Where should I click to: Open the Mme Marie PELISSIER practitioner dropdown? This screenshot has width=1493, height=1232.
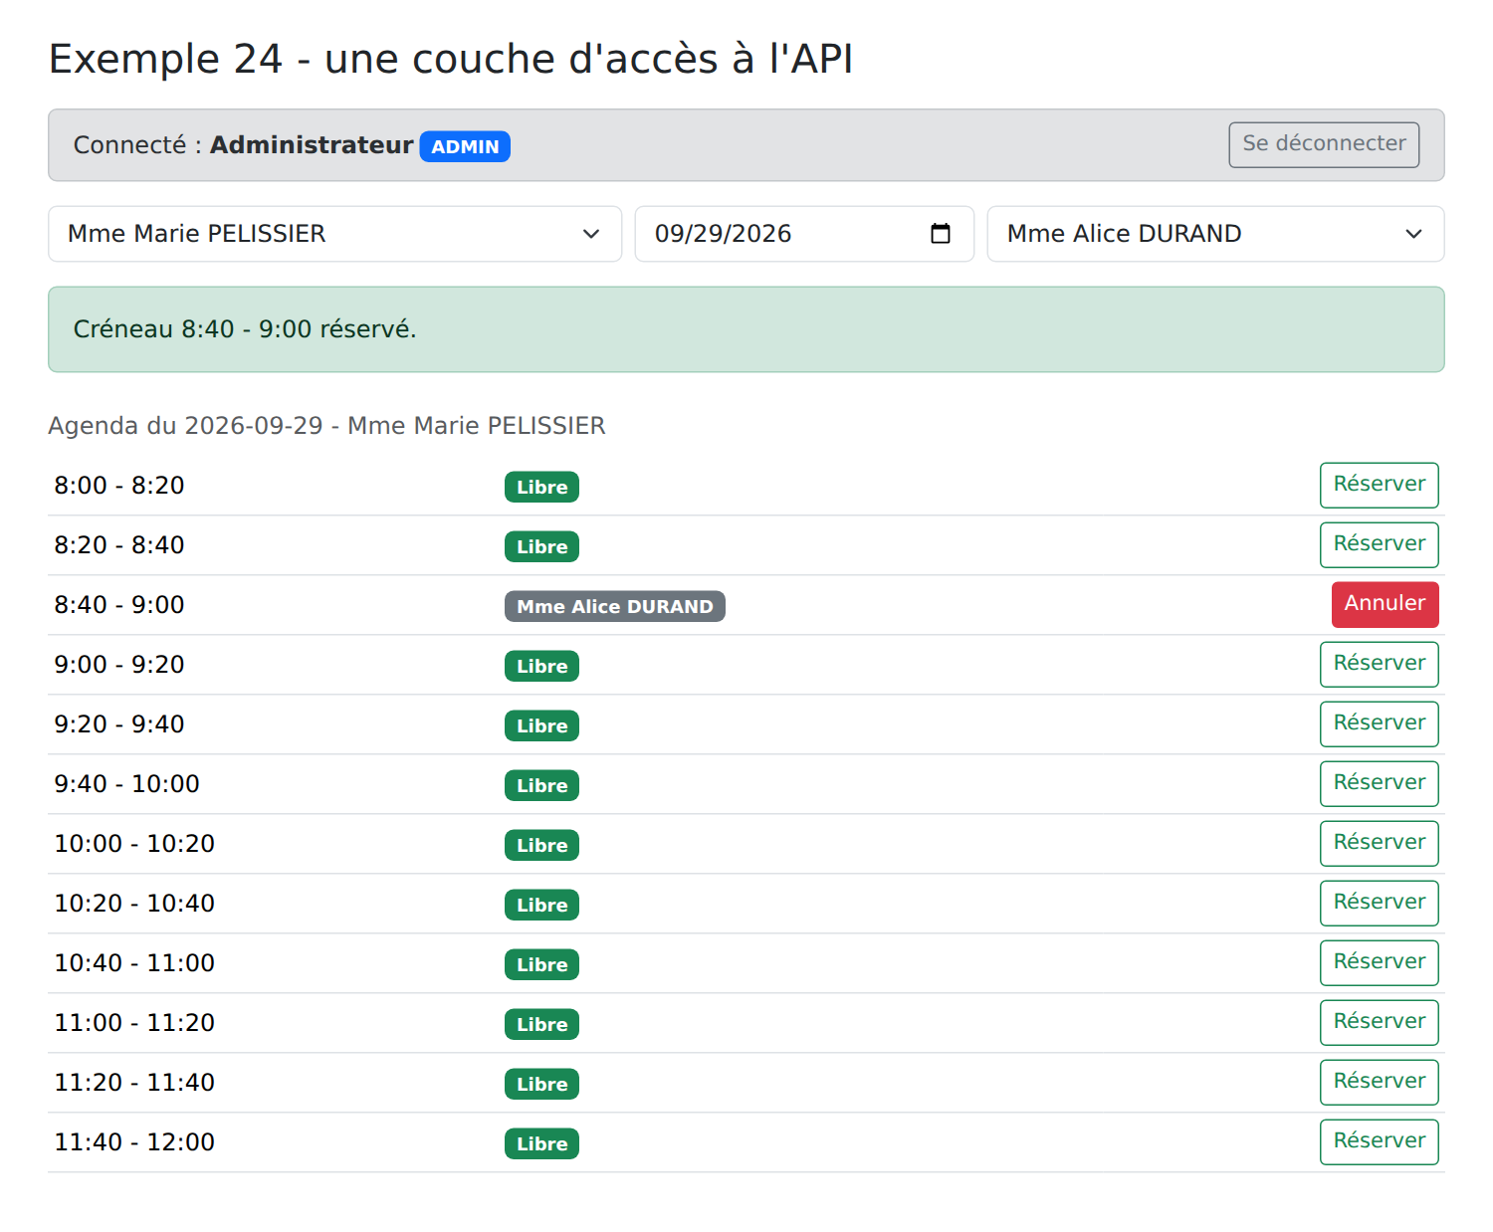[334, 234]
